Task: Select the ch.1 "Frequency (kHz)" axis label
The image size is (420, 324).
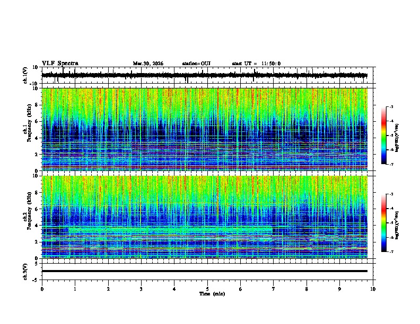Action: point(30,123)
